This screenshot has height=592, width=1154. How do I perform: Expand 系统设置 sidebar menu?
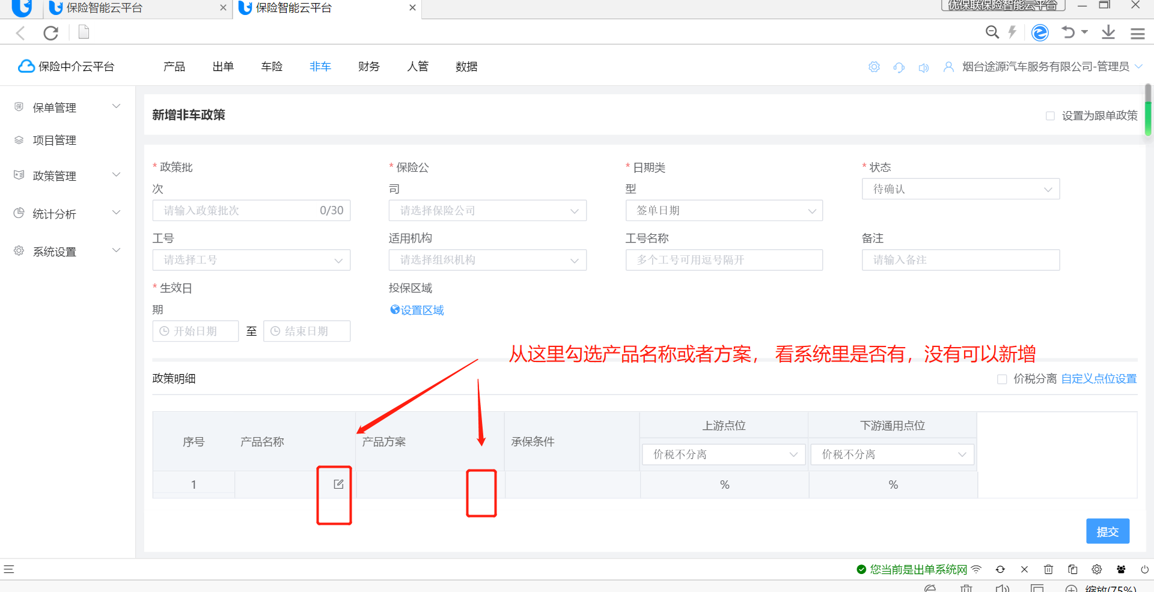tap(67, 252)
